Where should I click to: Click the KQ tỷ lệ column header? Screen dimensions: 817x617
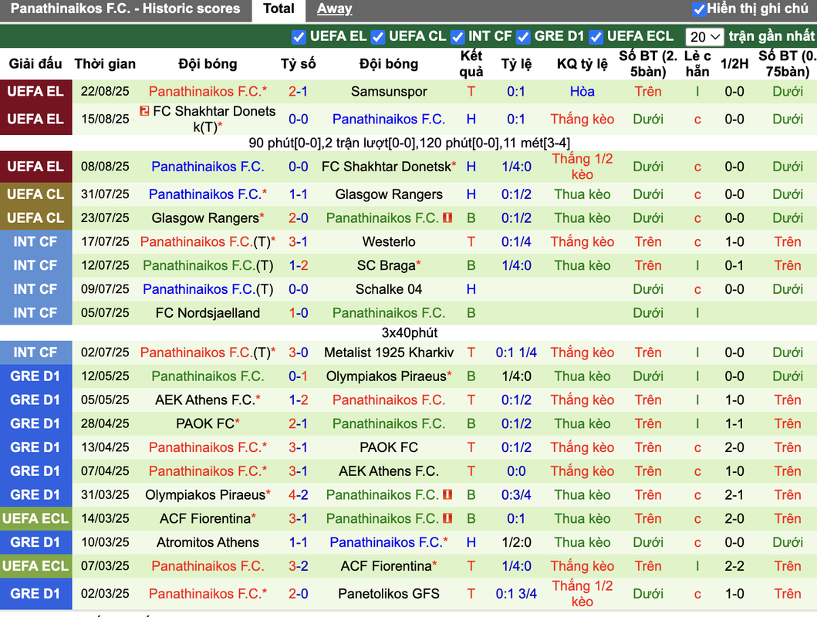point(582,64)
